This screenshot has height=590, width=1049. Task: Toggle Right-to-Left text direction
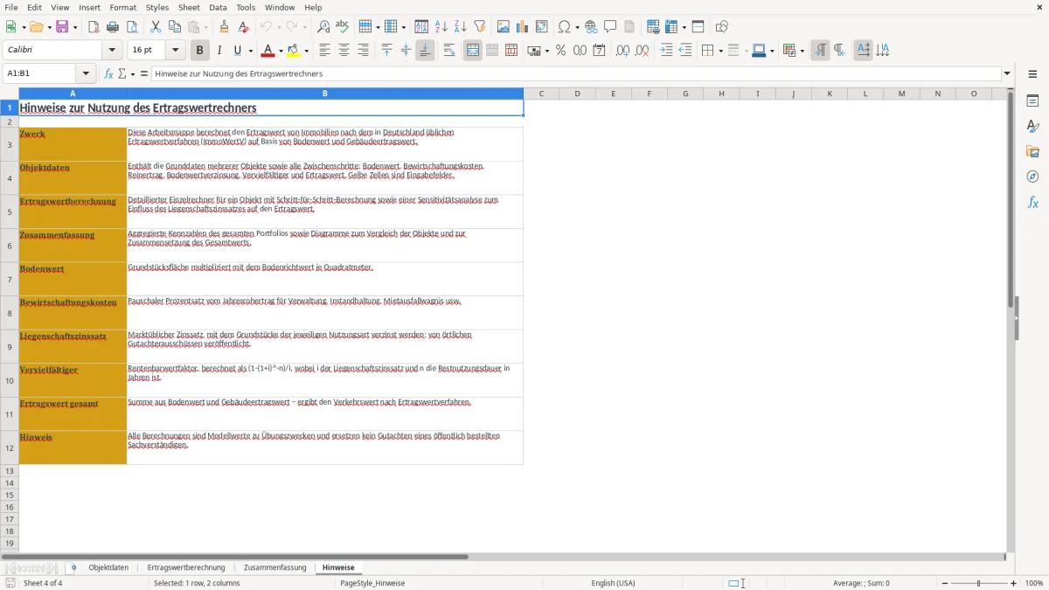(839, 51)
